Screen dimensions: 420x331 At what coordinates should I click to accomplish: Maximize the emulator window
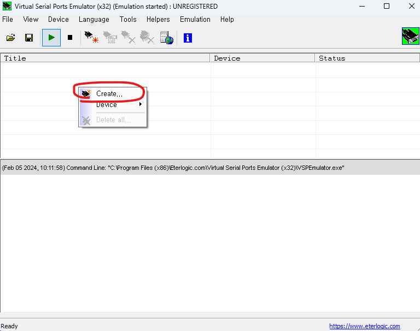387,6
